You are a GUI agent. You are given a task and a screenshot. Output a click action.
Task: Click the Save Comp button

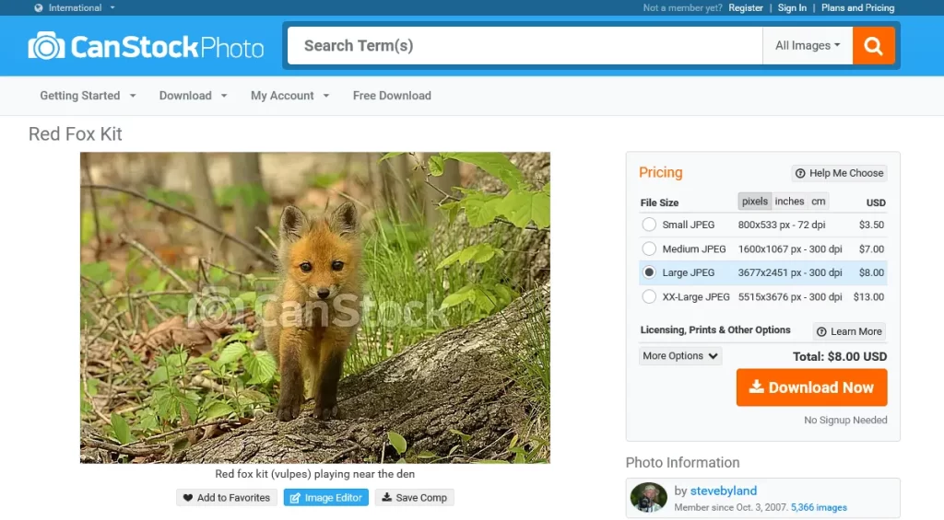415,498
